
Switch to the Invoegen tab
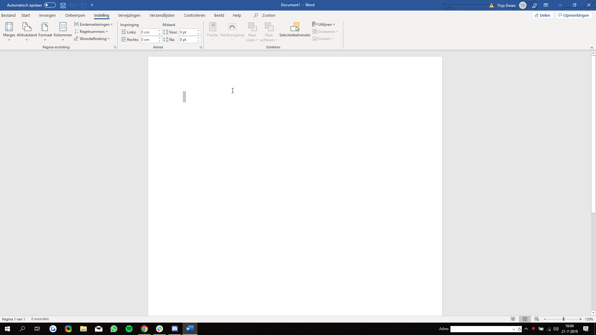47,15
